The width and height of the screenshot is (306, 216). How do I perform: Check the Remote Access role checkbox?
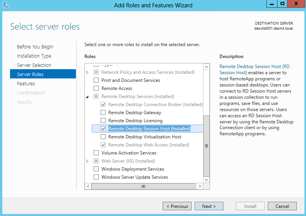tap(96, 88)
